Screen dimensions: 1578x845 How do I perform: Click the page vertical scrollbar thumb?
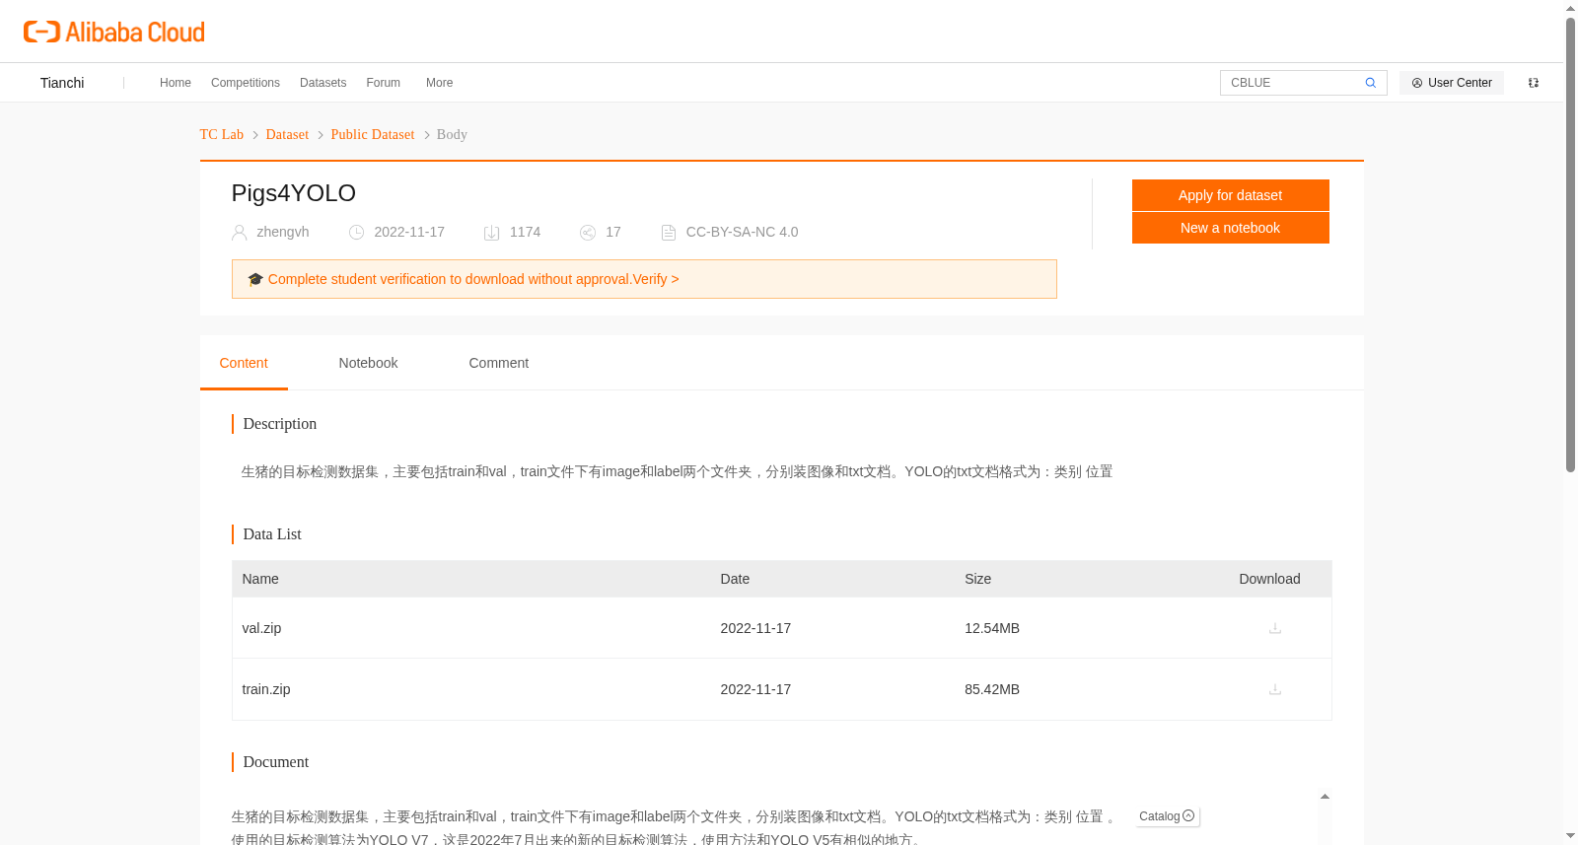click(x=1570, y=245)
